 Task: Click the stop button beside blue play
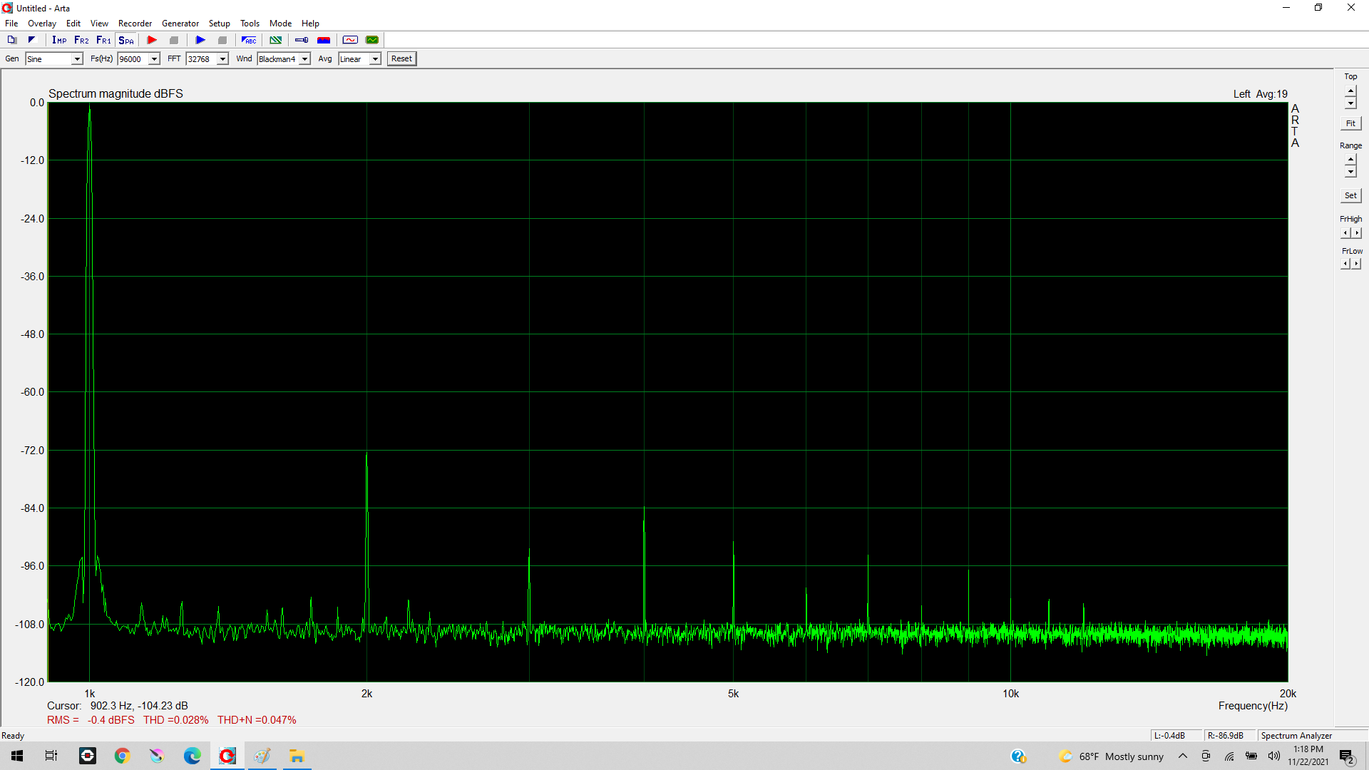(x=222, y=40)
